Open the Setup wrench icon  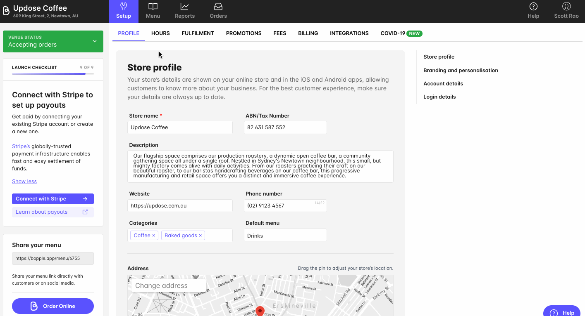coord(123,7)
